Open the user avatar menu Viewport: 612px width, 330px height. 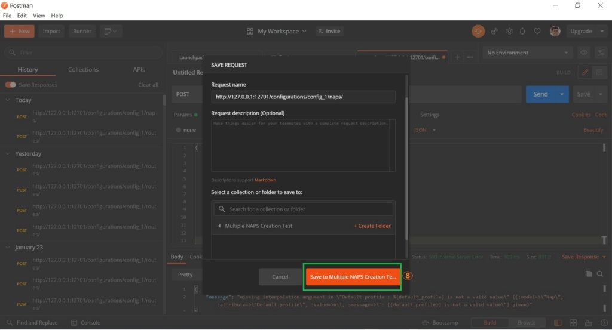[x=555, y=31]
